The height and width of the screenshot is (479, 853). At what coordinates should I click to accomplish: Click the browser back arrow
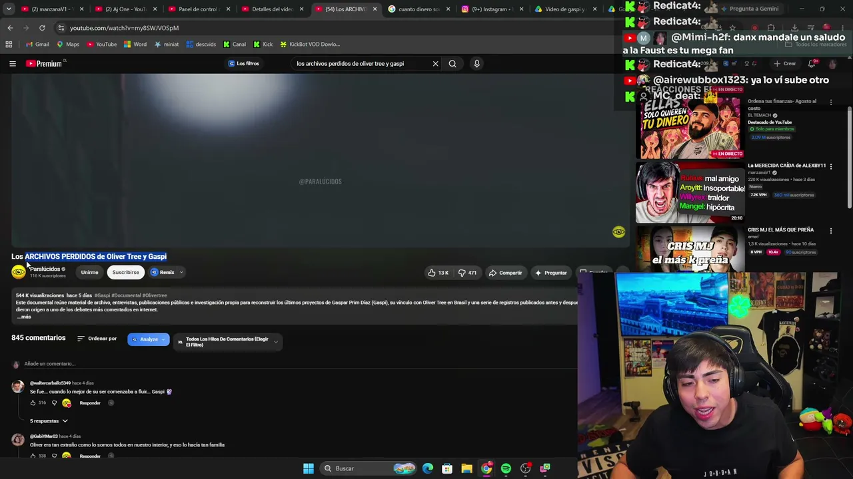coord(10,28)
